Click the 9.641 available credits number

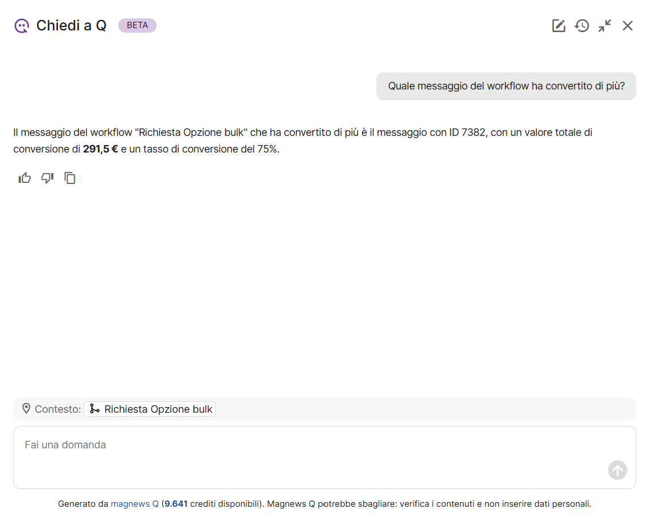176,504
